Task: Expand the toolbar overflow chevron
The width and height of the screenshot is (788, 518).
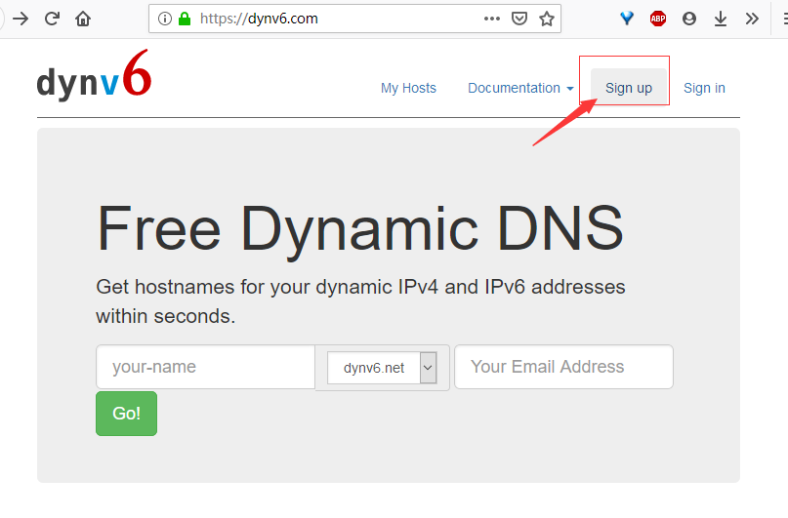Action: (751, 19)
